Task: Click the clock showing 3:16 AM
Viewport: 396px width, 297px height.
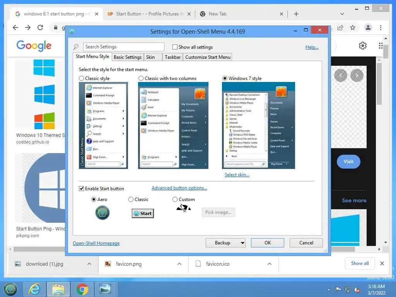Action: [376, 287]
